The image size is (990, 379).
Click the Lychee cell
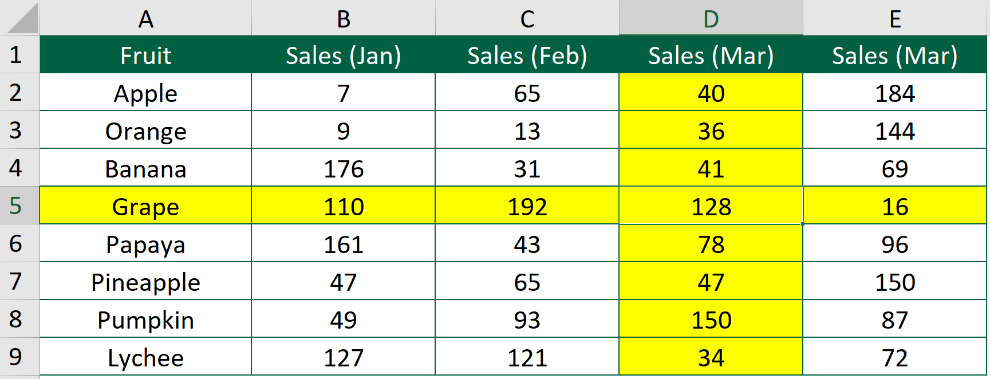click(x=146, y=357)
